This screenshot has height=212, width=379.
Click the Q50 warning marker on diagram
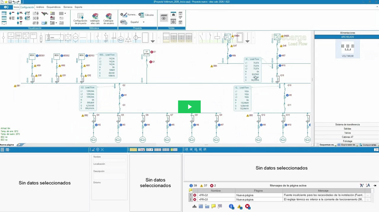coord(36,76)
